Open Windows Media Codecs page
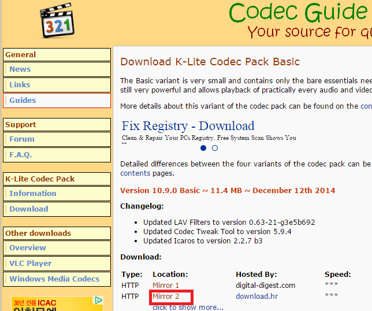 click(x=57, y=279)
